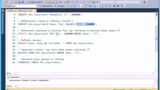Toggle Results to Grid icon
Screen dimensions: 160x90
coord(98,6)
